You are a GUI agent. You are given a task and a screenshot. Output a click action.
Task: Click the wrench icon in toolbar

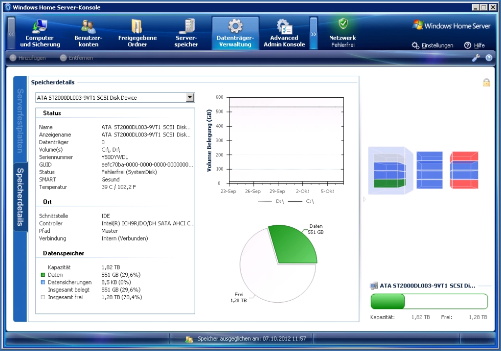[476, 58]
